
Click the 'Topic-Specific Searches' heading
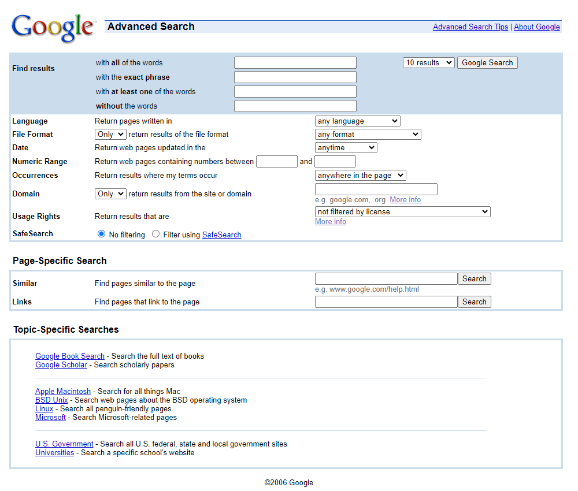click(x=66, y=329)
